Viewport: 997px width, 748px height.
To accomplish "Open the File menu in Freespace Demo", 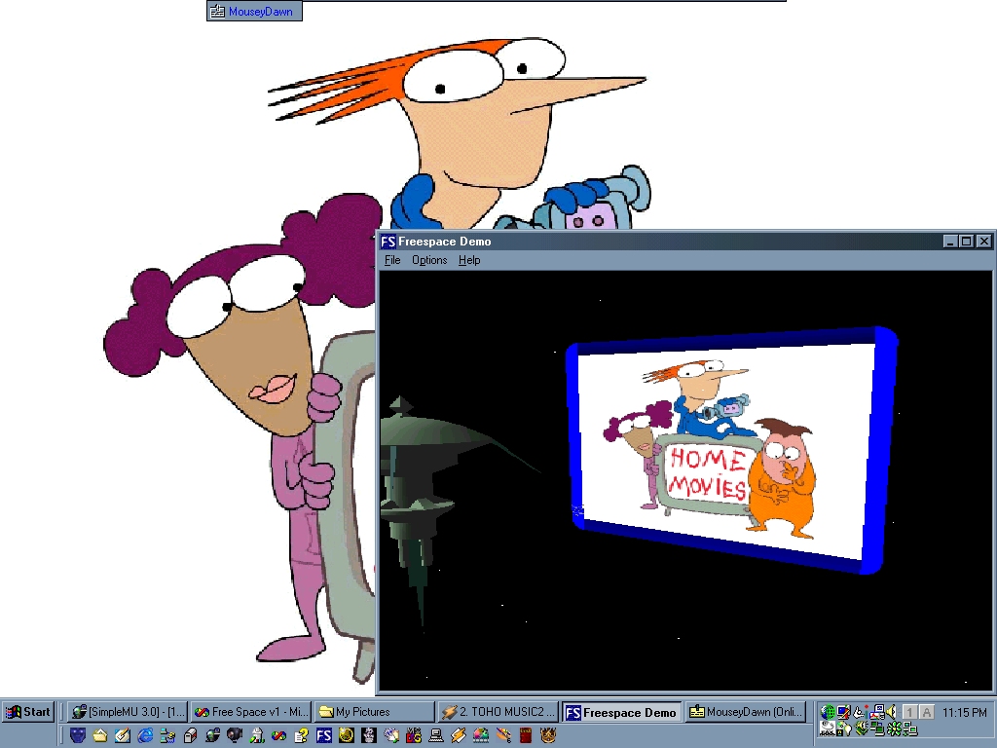I will [392, 260].
